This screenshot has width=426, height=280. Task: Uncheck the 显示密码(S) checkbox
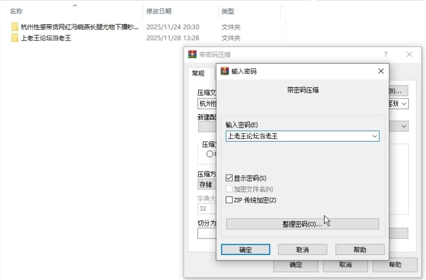[229, 178]
